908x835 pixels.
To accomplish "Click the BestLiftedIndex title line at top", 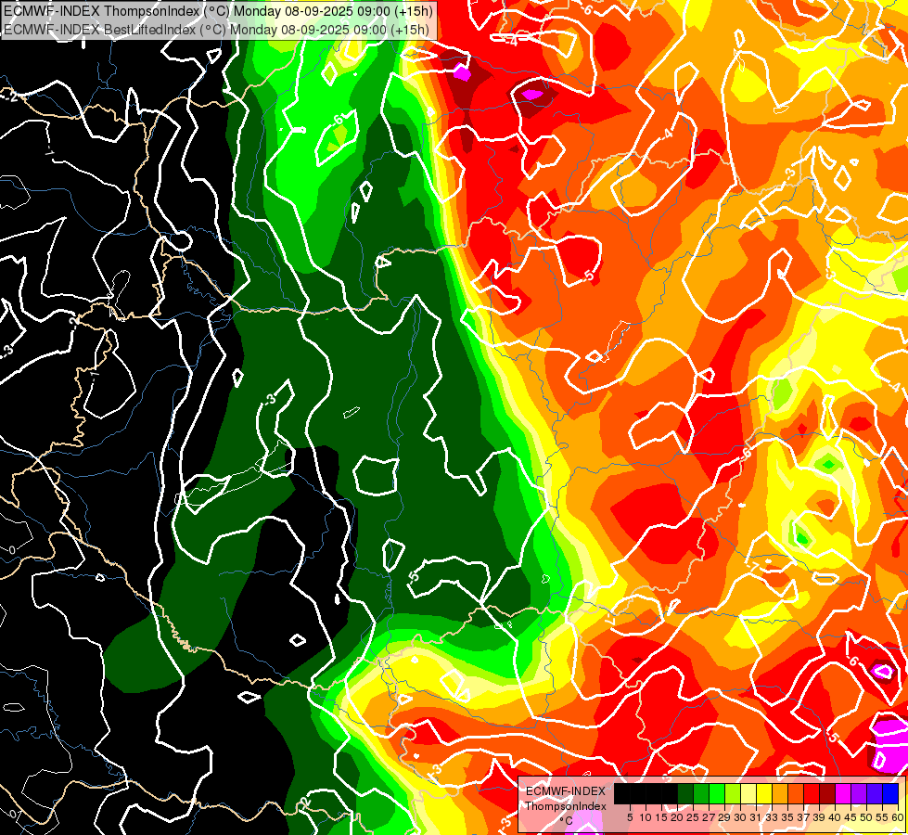I will (x=217, y=29).
